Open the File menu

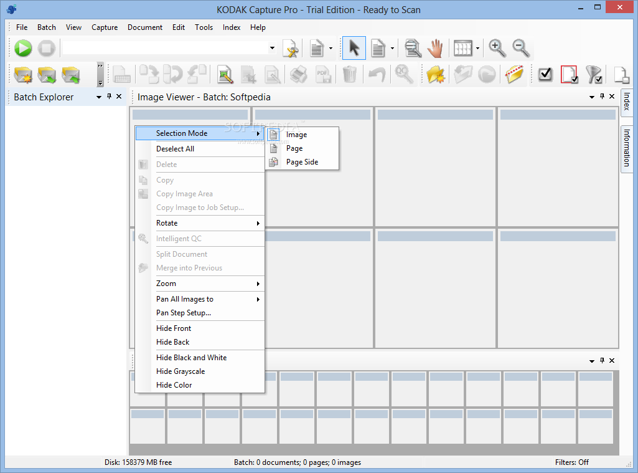tap(22, 27)
